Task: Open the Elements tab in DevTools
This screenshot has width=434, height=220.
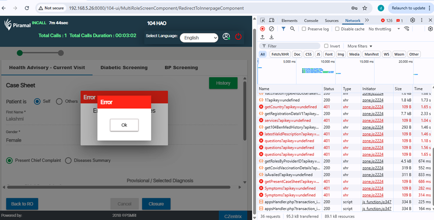Action: click(x=289, y=20)
